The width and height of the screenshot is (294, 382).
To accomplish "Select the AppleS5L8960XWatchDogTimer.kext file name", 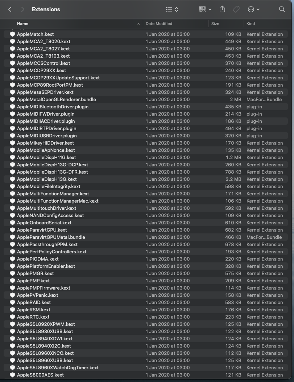I will click(58, 368).
